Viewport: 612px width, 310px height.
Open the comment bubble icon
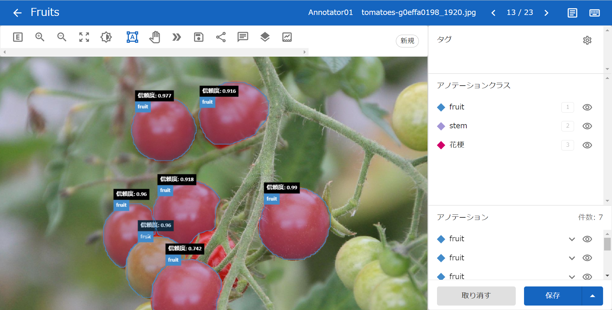(x=243, y=37)
